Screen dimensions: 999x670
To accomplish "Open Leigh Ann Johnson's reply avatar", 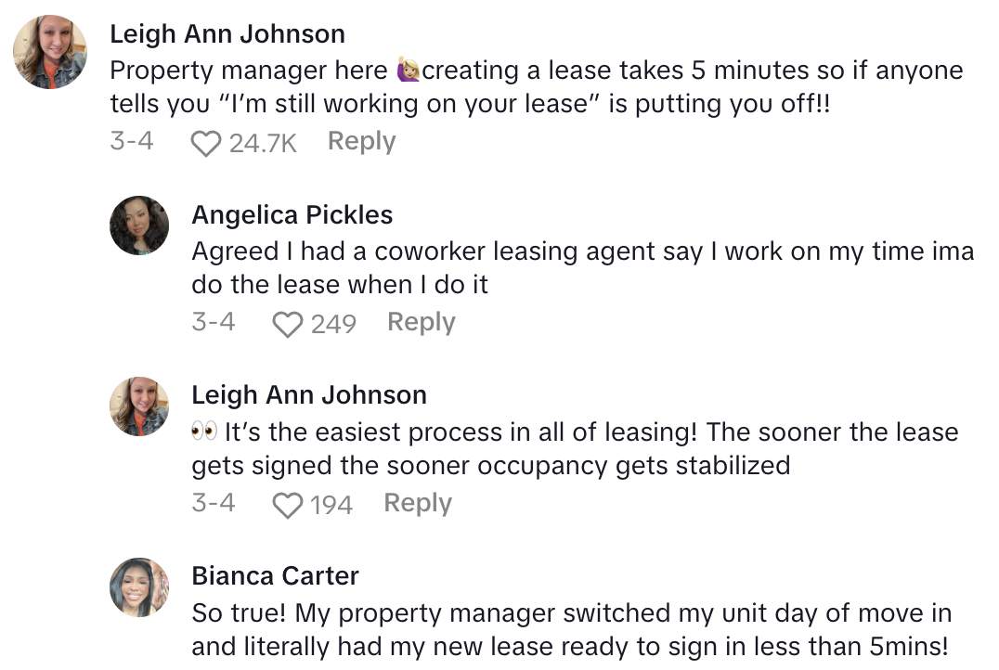I will [x=139, y=406].
